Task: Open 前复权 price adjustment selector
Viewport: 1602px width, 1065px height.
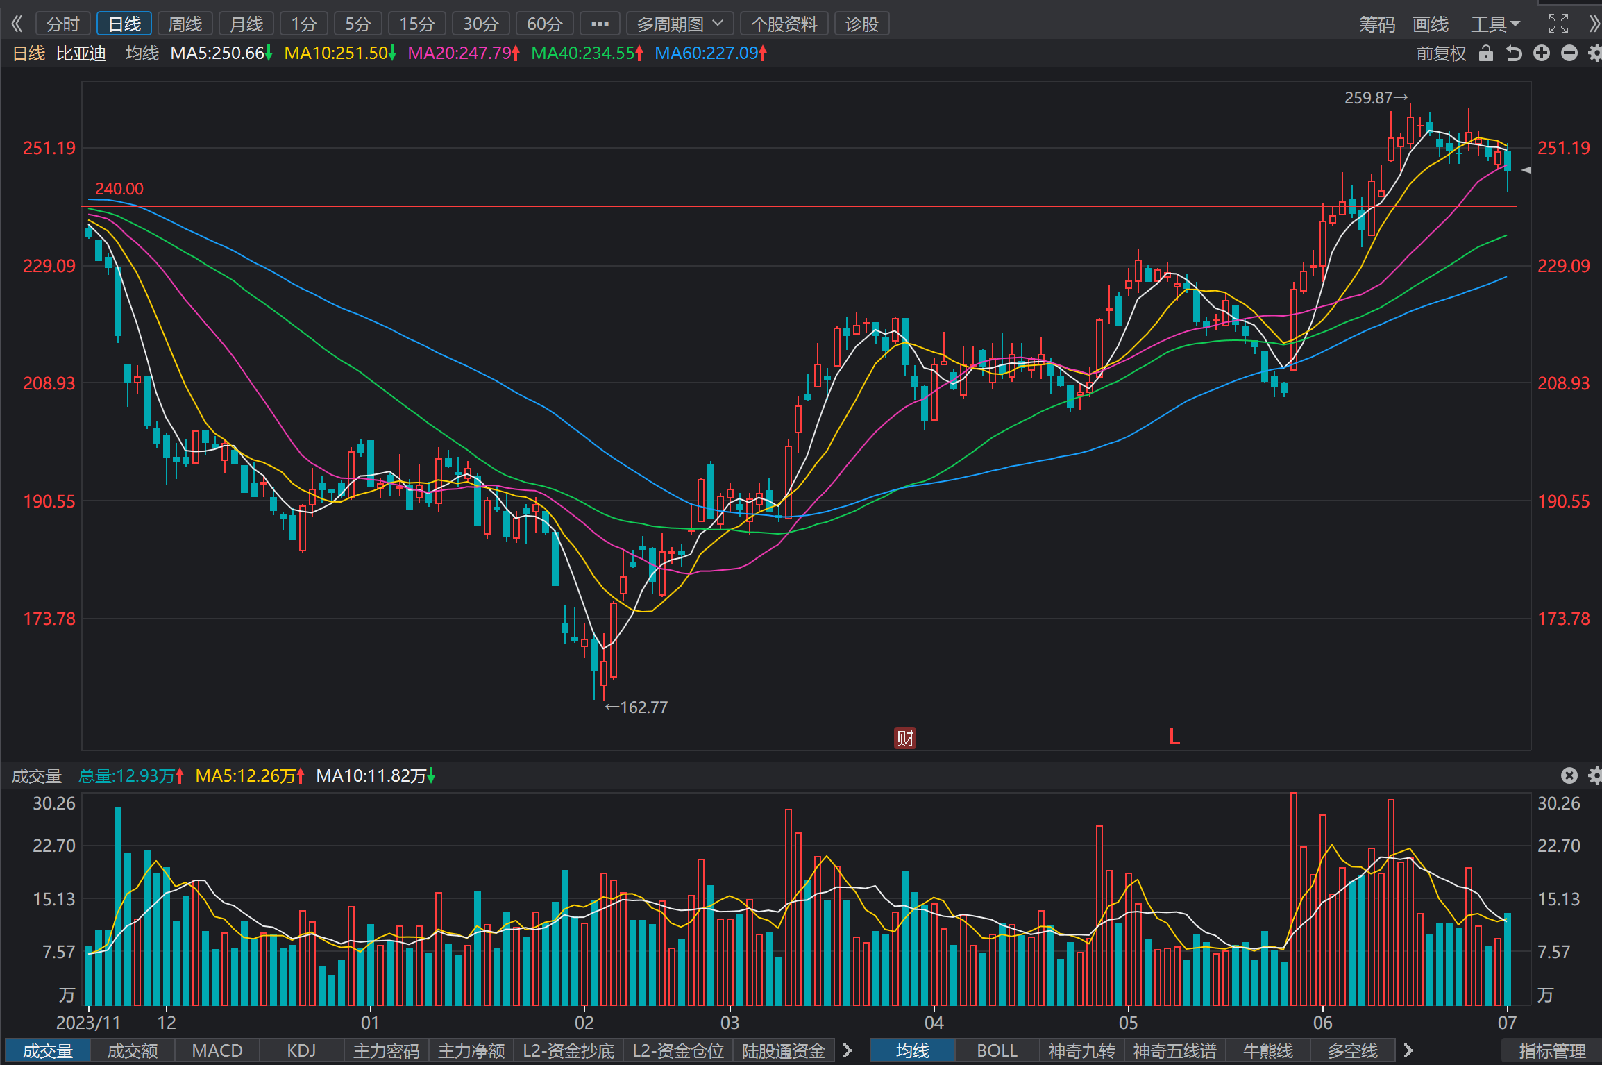Action: [x=1441, y=53]
